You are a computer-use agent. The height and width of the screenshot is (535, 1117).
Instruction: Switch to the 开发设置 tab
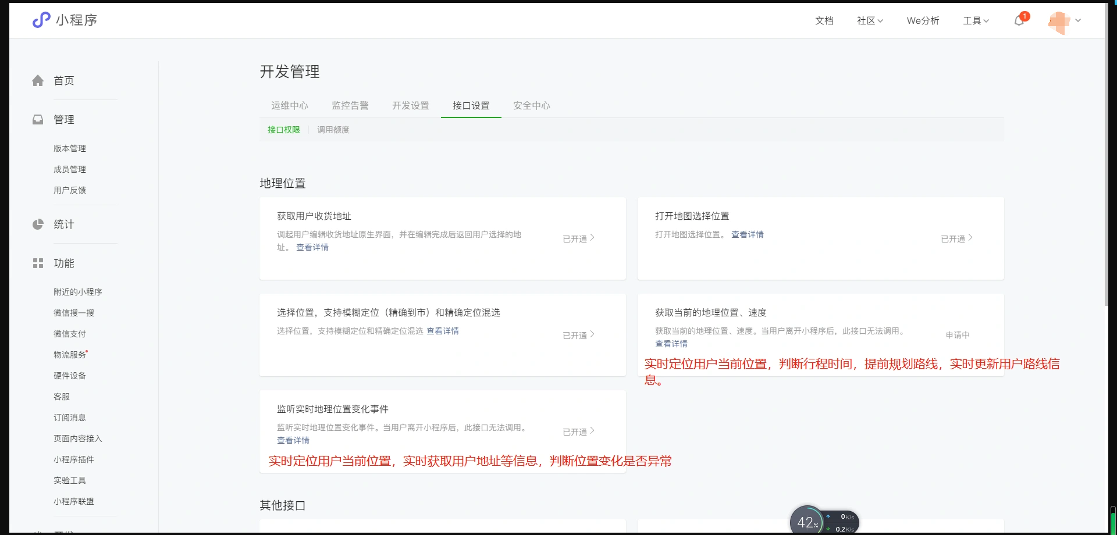coord(411,105)
